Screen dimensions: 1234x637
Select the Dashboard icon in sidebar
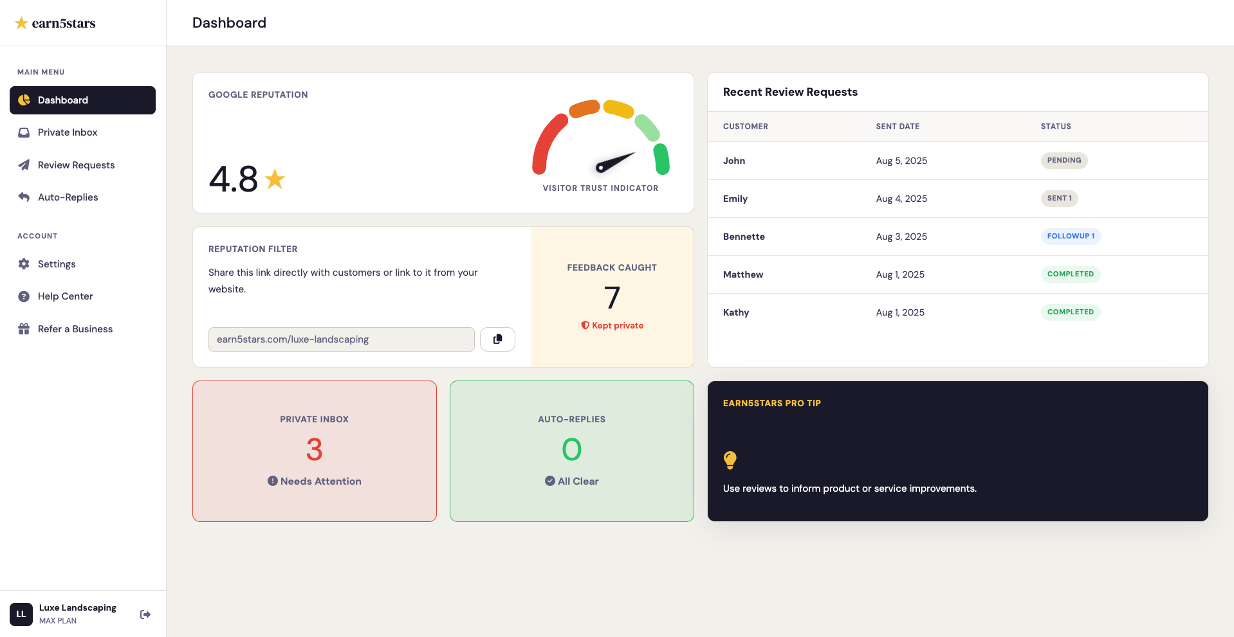coord(24,100)
